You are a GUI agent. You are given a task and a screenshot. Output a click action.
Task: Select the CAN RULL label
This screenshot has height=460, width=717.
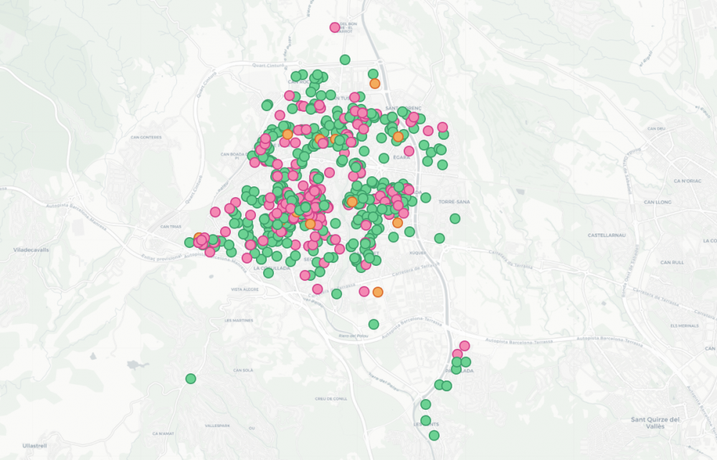[673, 262]
